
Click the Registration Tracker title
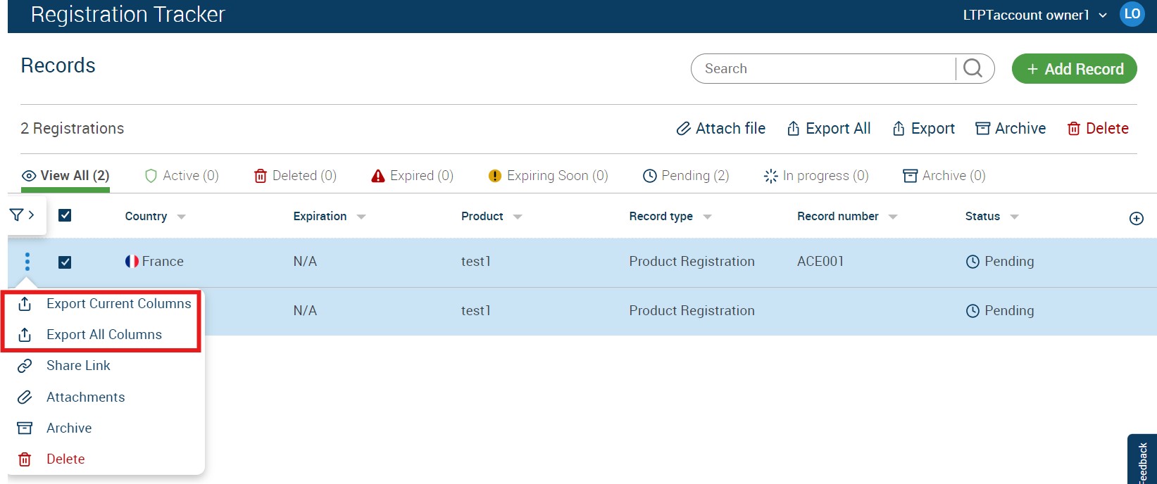click(128, 15)
